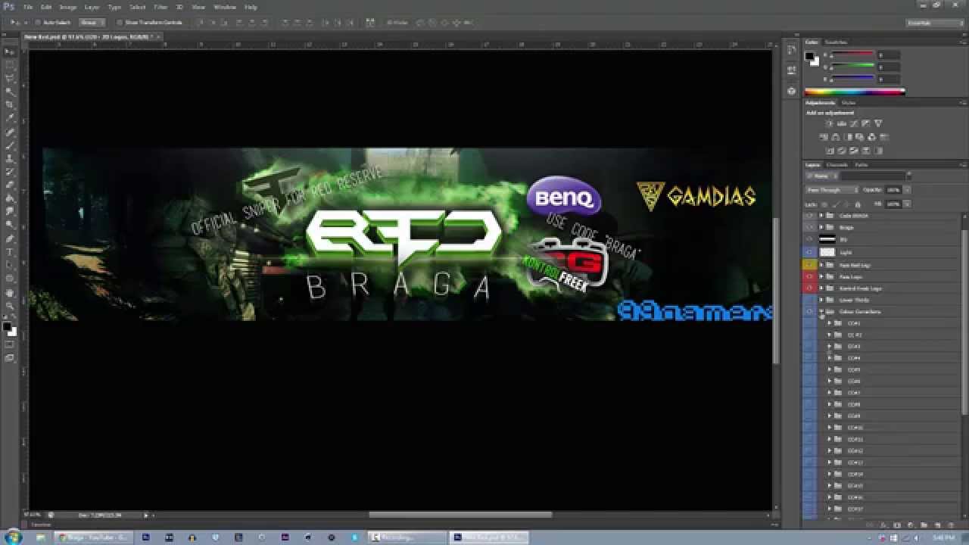Hide the Lower Thirds group

810,300
